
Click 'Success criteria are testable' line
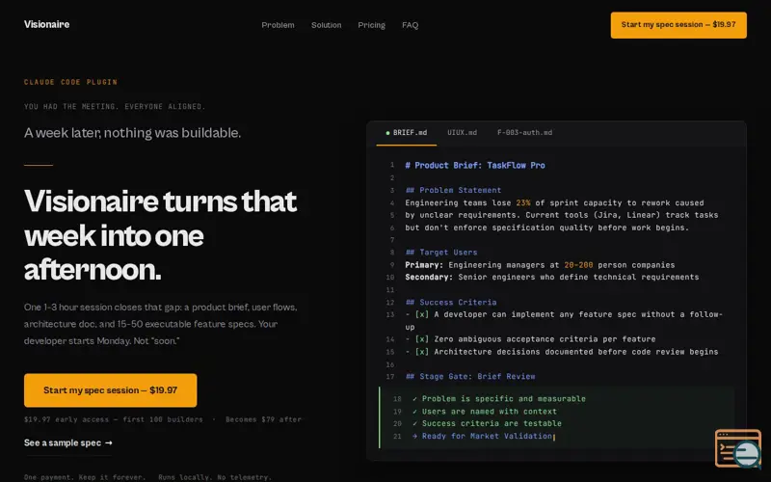pos(487,423)
